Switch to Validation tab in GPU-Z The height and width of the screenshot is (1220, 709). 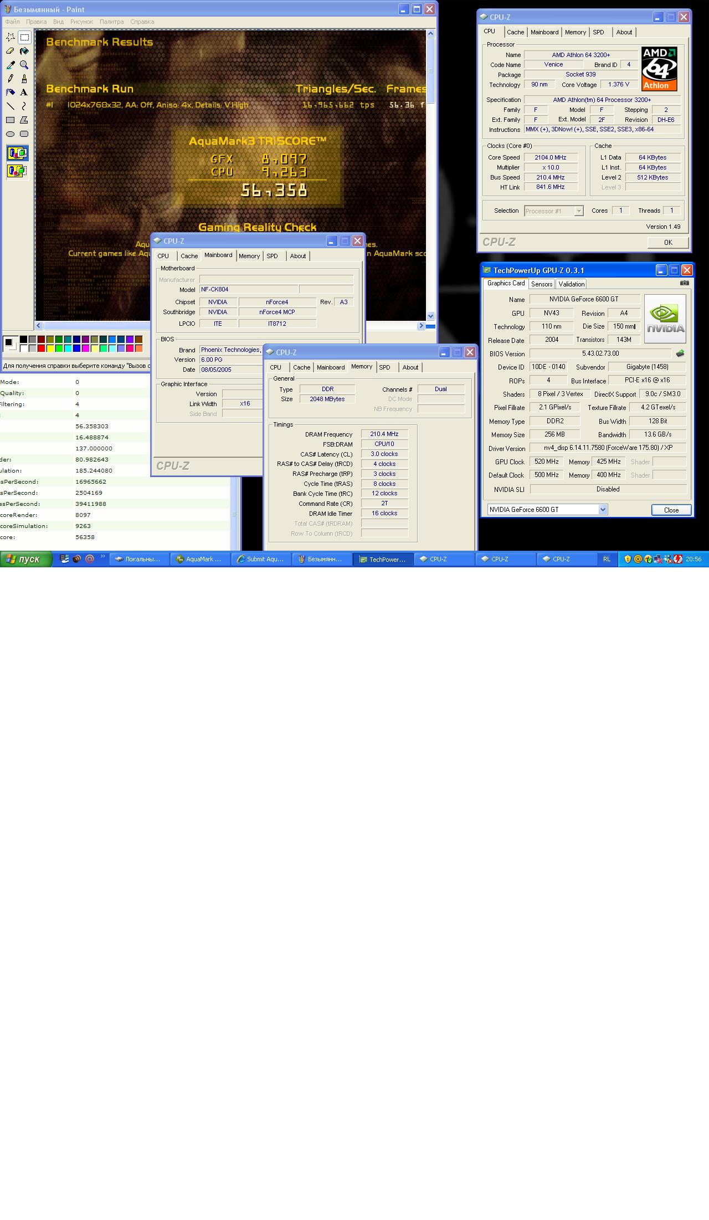click(571, 284)
